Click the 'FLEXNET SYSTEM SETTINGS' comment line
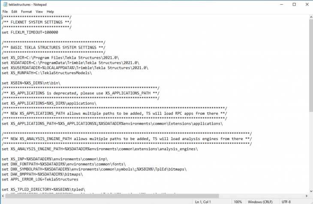The width and height of the screenshot is (313, 204). (x=37, y=22)
